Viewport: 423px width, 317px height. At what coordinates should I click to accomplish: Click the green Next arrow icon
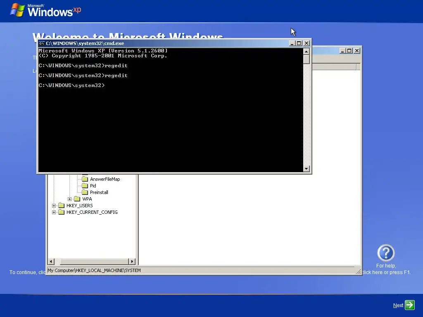(x=410, y=305)
